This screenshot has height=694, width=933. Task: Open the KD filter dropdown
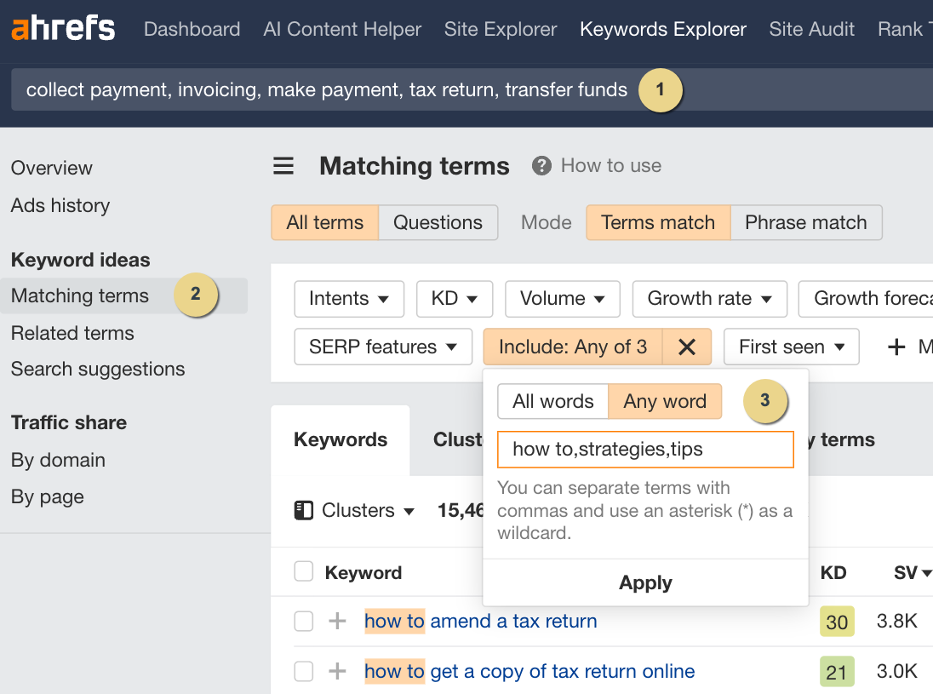click(455, 298)
